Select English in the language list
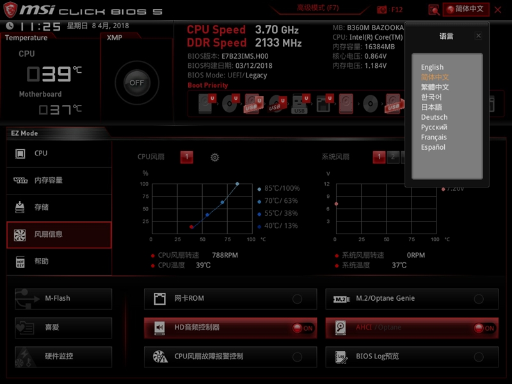 pos(432,67)
